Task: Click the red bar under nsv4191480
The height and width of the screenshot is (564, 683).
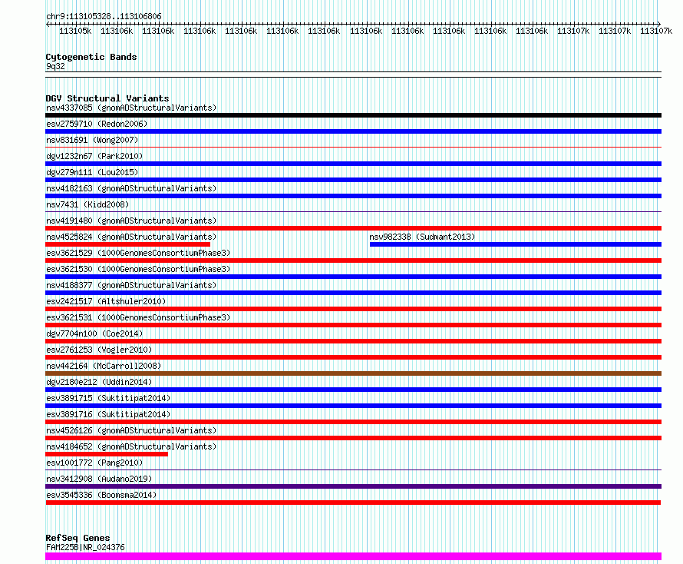Action: pos(353,228)
